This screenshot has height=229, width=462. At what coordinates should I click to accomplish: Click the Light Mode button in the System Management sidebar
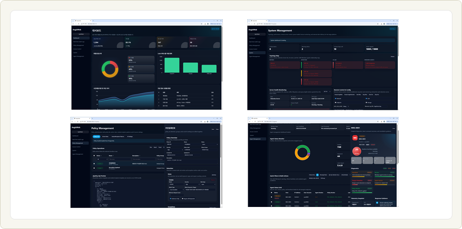tap(257, 34)
